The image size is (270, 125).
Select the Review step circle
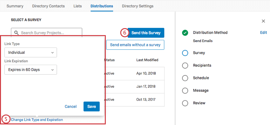tap(185, 103)
